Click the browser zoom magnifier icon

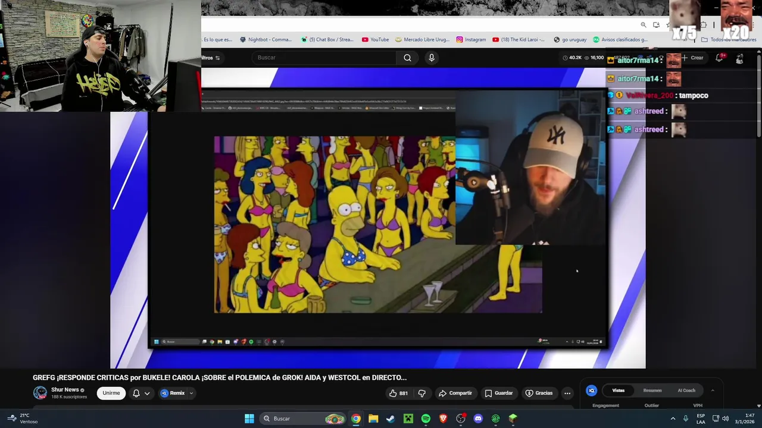coord(644,25)
